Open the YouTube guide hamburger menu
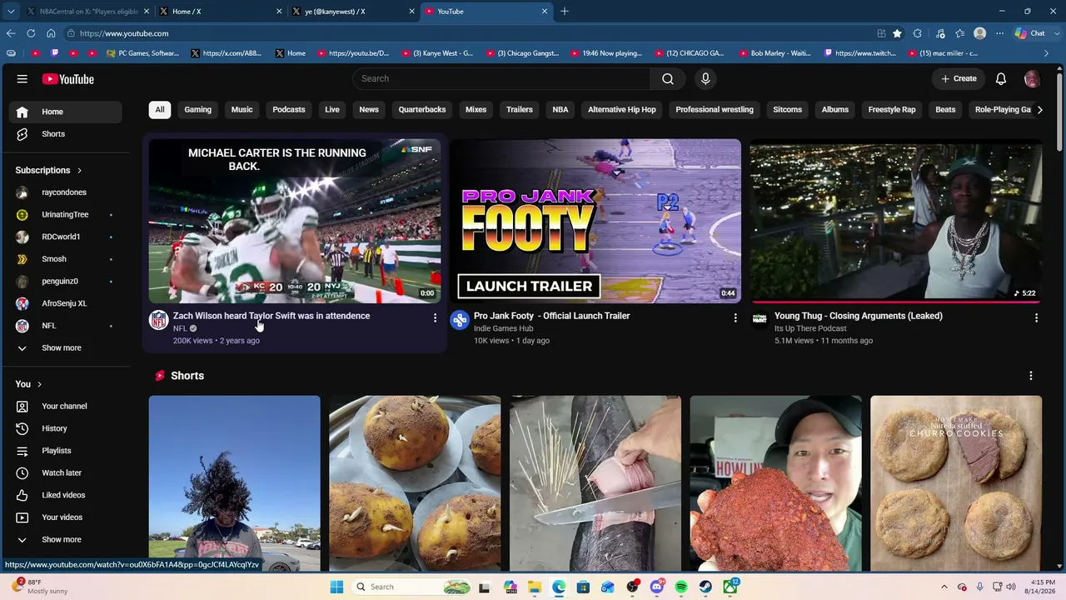This screenshot has width=1066, height=600. (x=22, y=79)
